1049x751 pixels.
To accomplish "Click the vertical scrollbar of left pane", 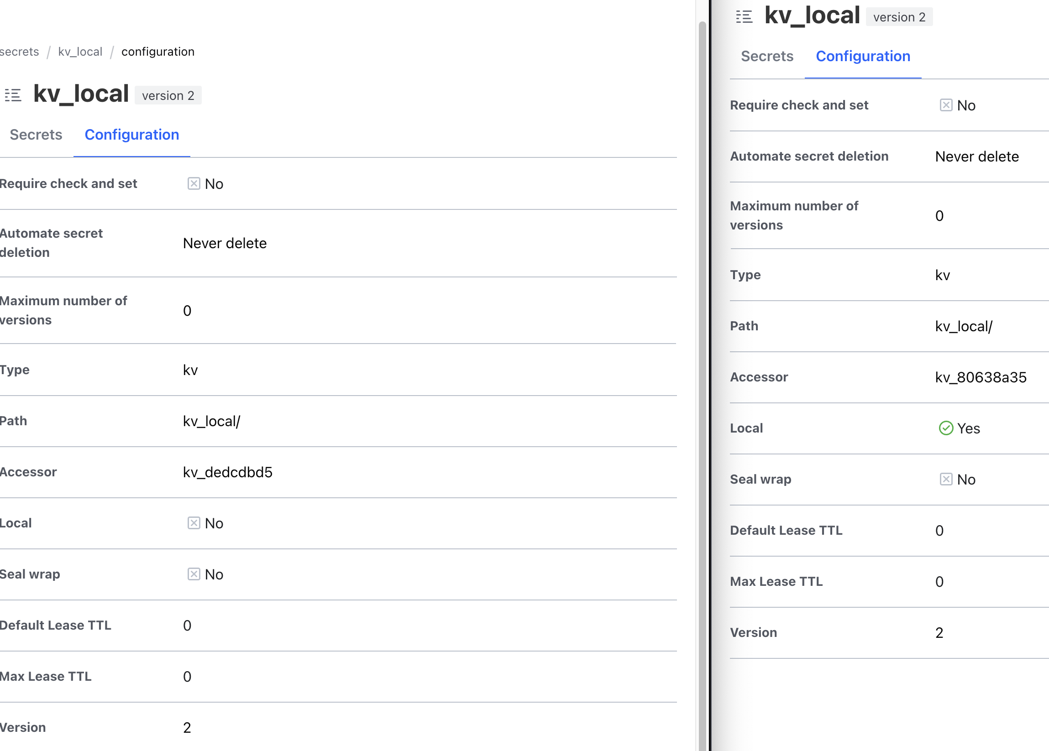I will pos(702,370).
